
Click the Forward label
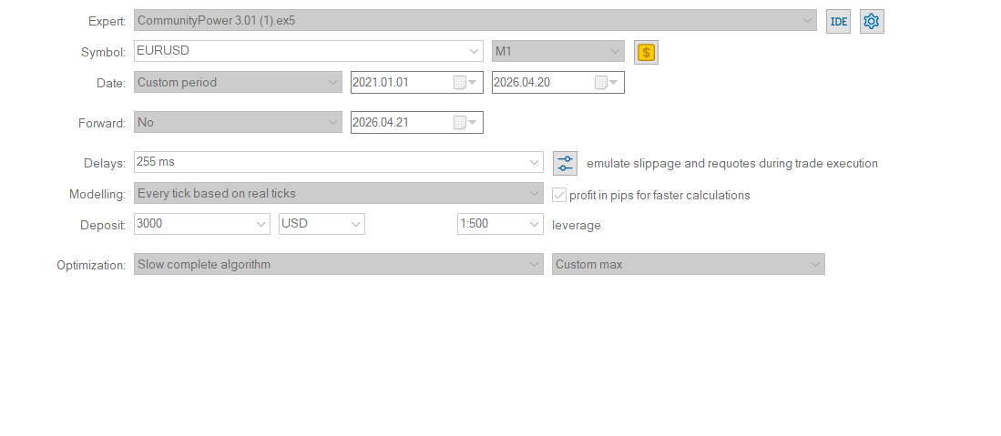(x=102, y=124)
